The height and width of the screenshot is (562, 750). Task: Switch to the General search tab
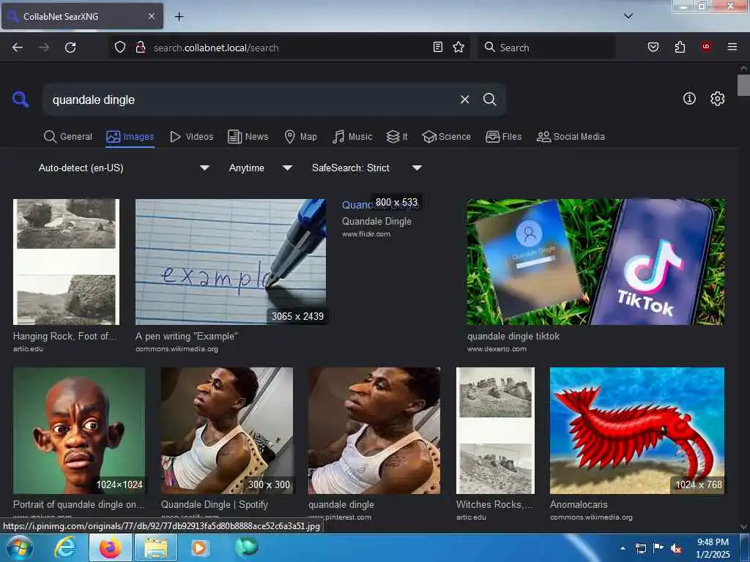[x=68, y=137]
